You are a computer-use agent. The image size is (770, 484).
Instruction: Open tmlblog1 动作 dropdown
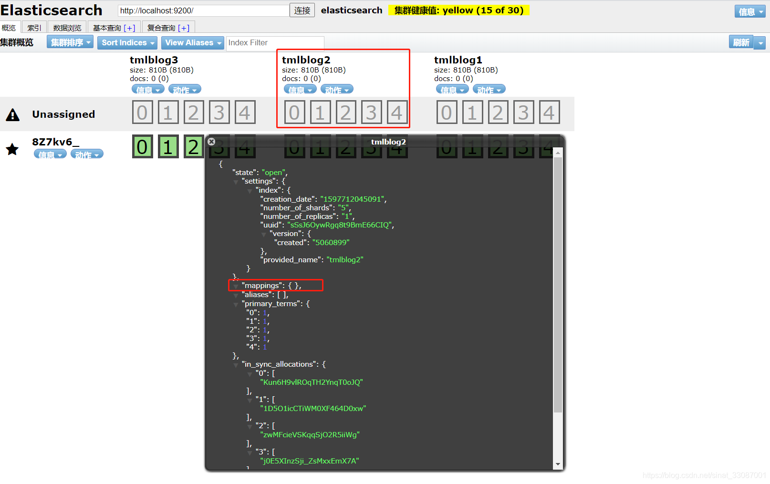(489, 89)
